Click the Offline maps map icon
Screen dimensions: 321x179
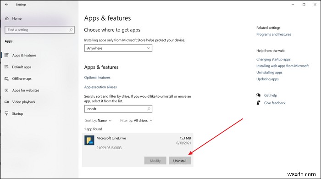(x=6, y=78)
